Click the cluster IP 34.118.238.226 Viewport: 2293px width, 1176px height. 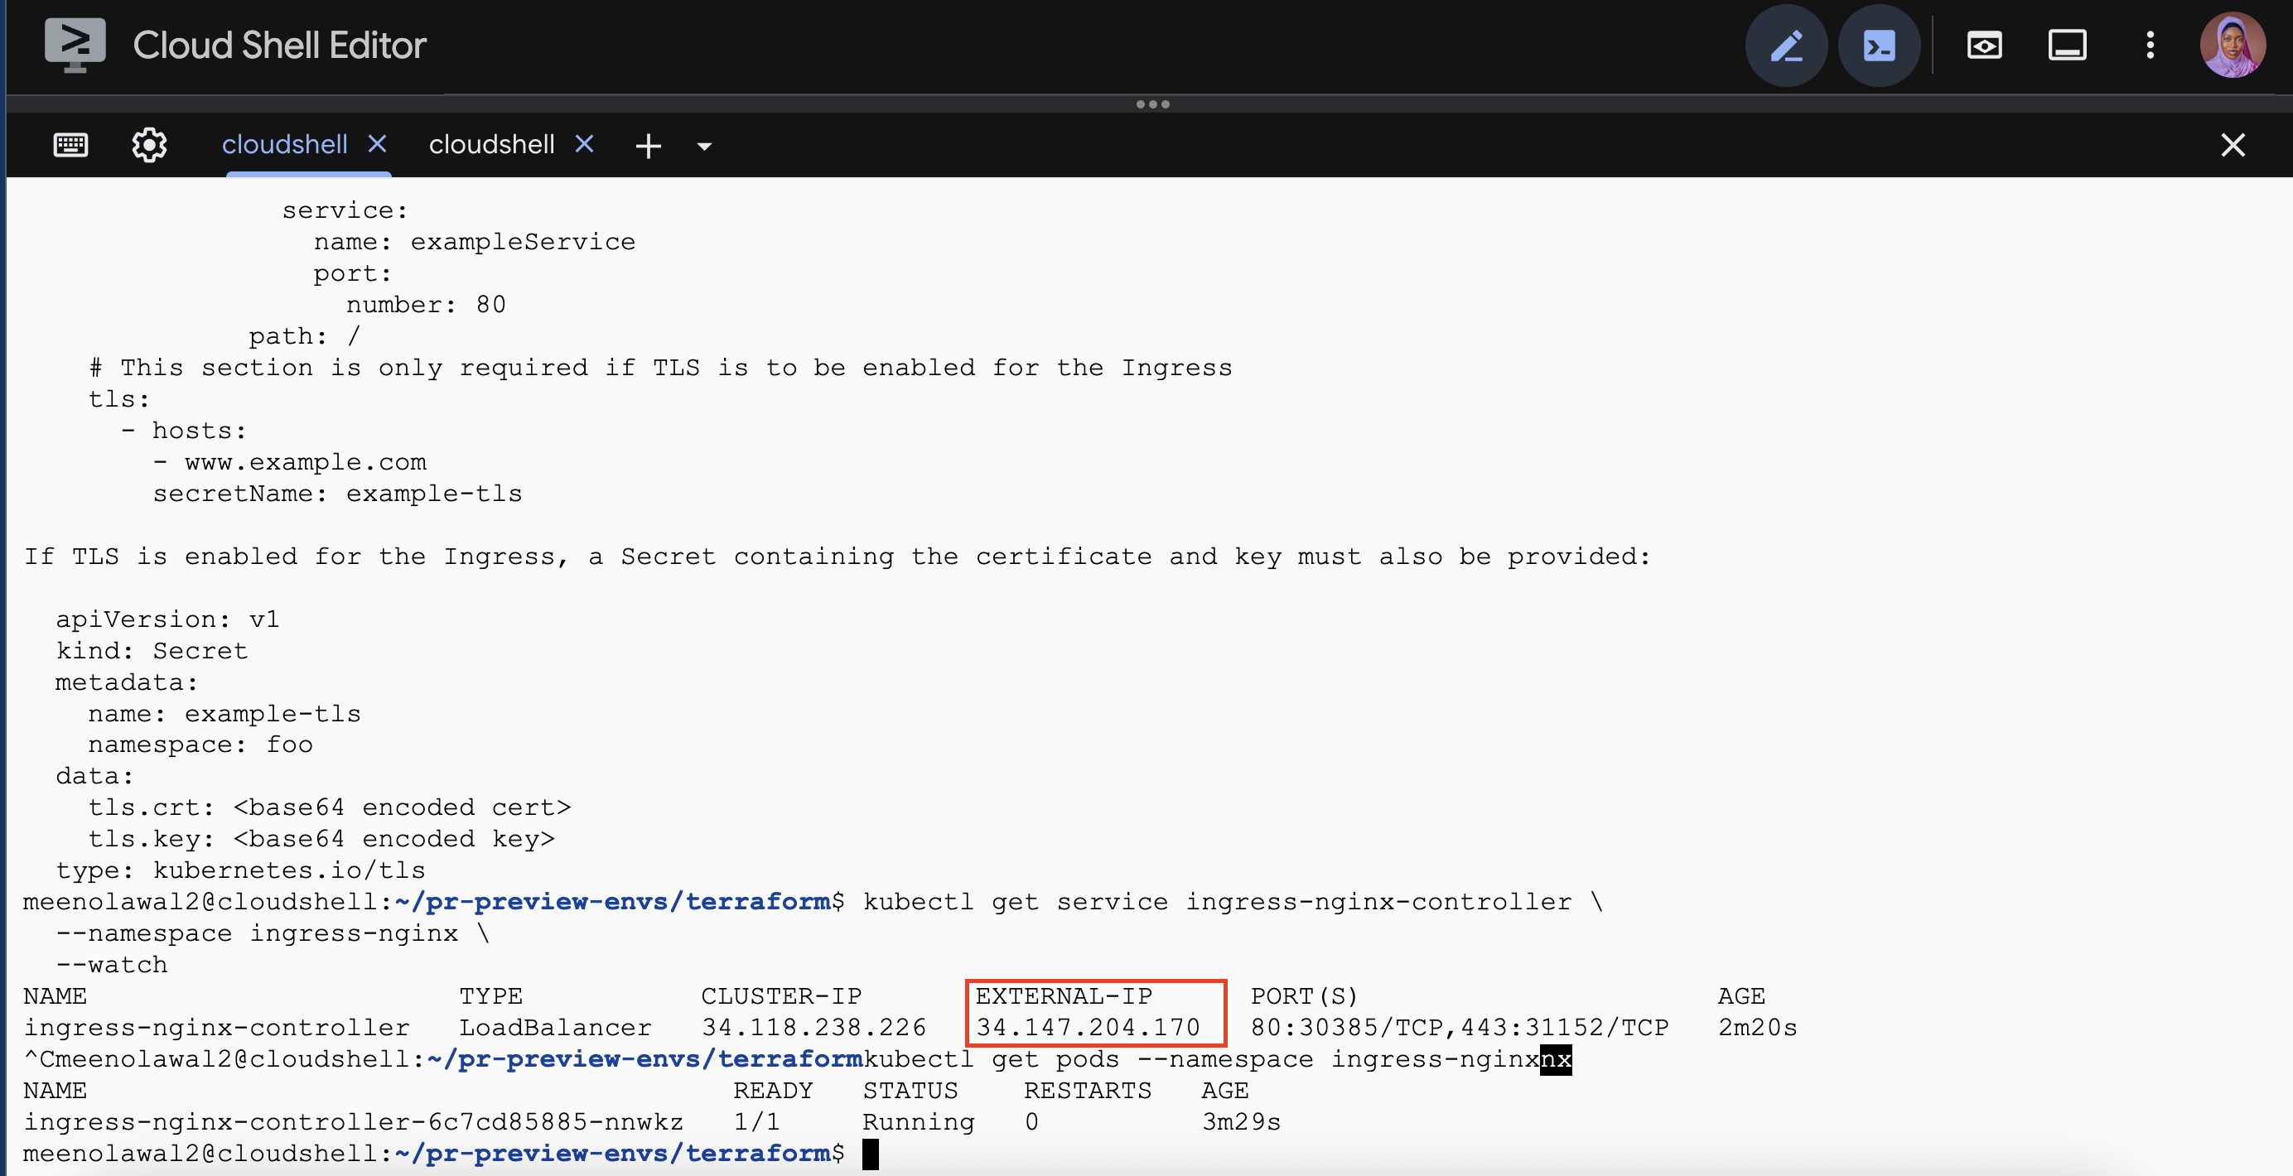click(x=813, y=1029)
